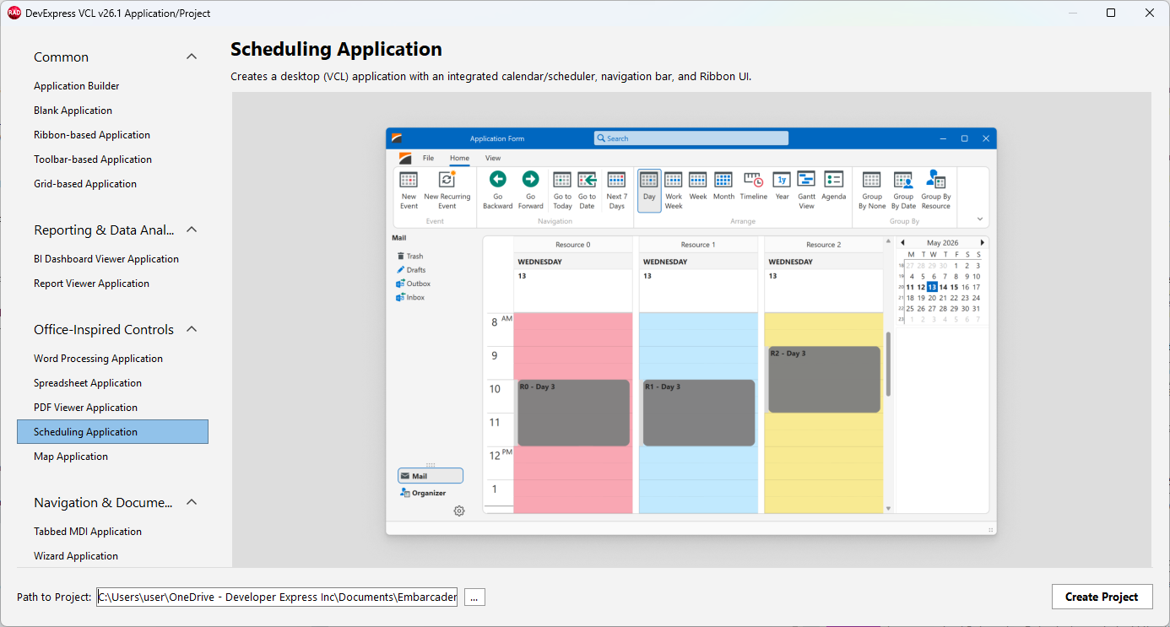Click the Search box in preview title bar

[691, 138]
